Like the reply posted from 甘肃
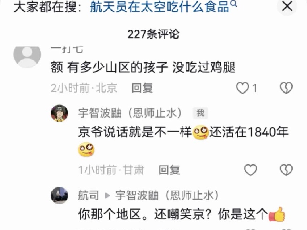 [x=250, y=170]
